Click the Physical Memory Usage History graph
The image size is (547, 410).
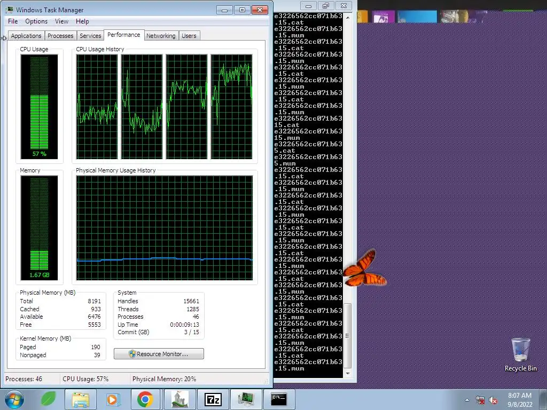(165, 227)
